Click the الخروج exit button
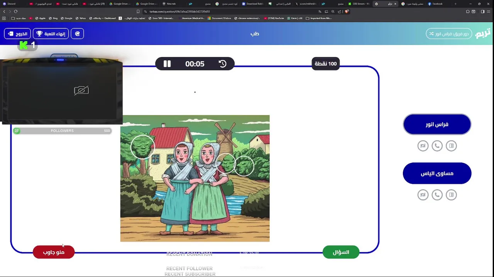 (x=17, y=33)
